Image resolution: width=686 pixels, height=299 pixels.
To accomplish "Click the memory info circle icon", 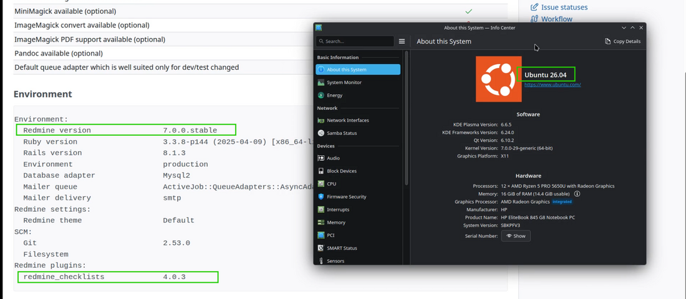I will (x=577, y=194).
